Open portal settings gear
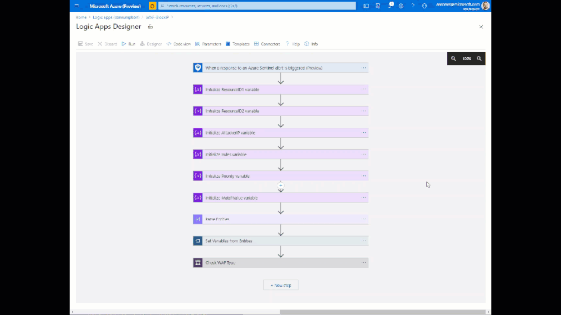 [401, 6]
